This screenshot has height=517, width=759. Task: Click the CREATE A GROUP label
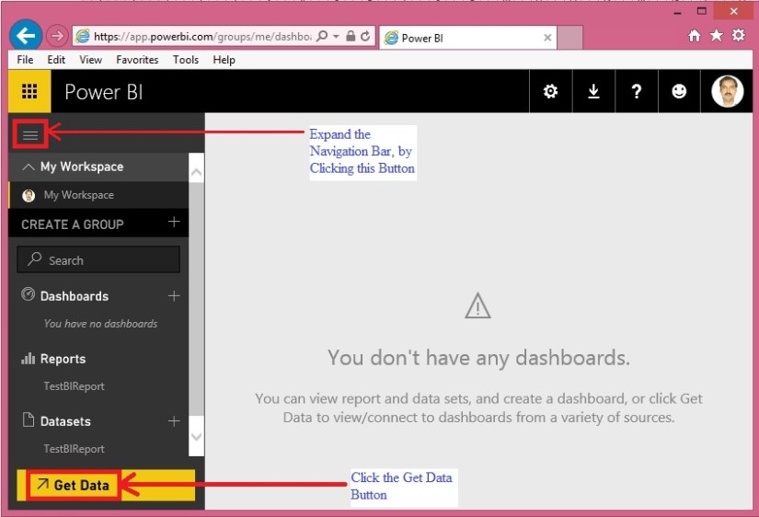tap(73, 224)
